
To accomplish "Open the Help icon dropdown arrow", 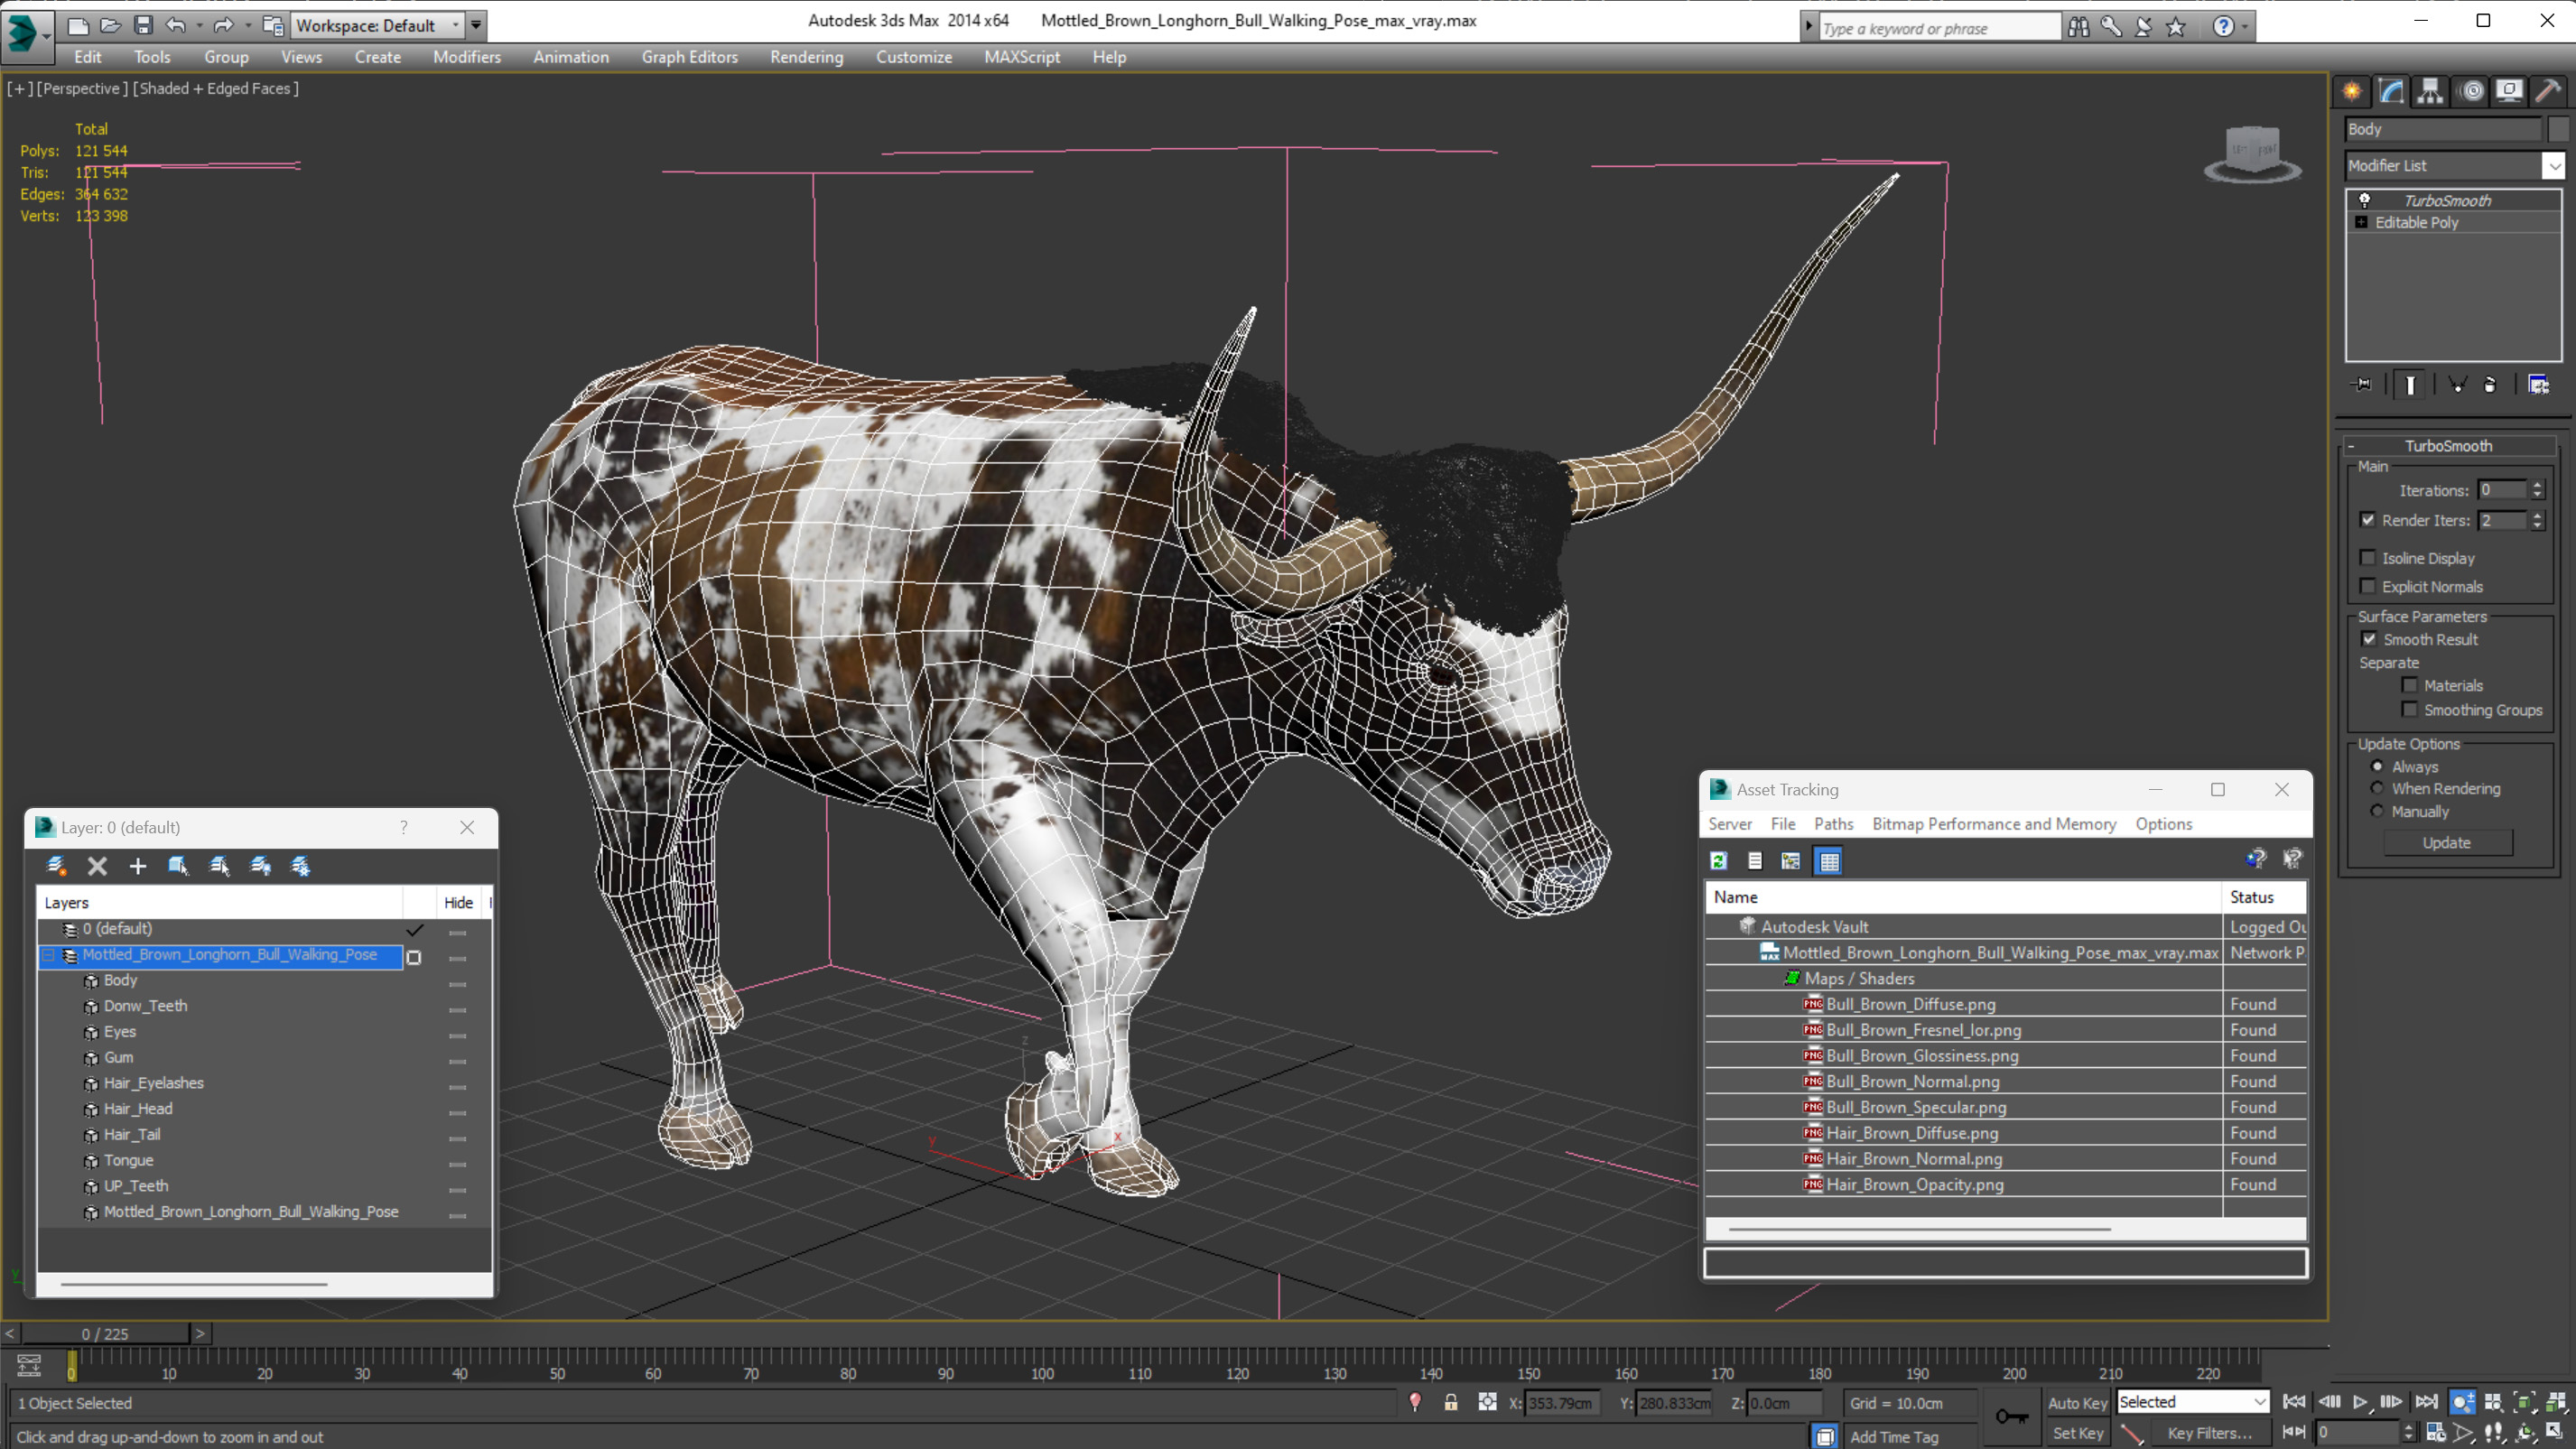I will pyautogui.click(x=2245, y=27).
